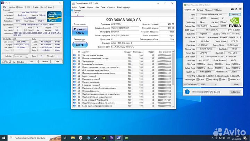Toggle the DirectML checkbox

[231, 76]
